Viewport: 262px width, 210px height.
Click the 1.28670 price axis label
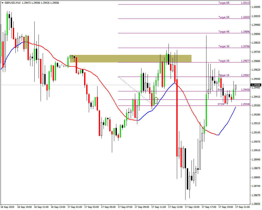[256, 195]
